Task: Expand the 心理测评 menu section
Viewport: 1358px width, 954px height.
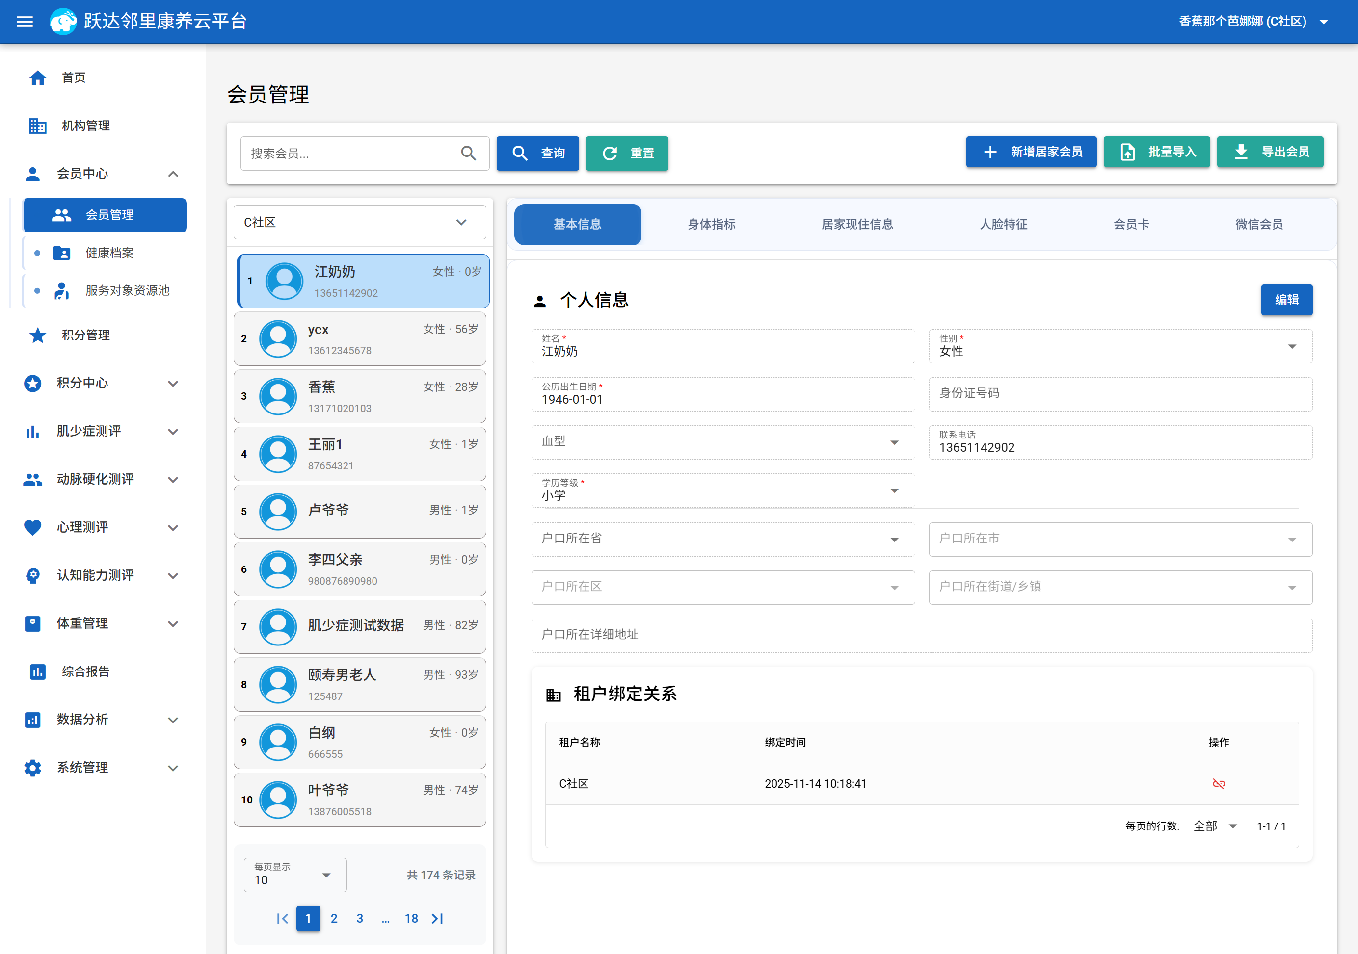Action: click(173, 527)
